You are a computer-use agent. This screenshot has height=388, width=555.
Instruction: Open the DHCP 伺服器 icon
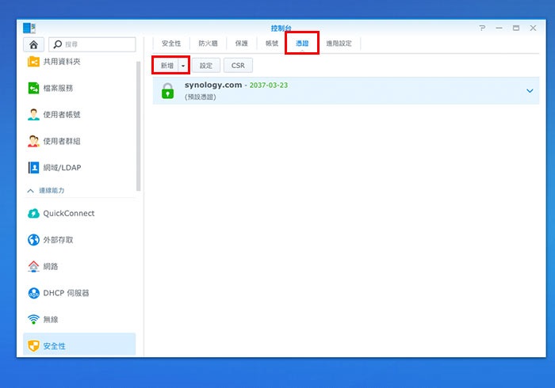tap(33, 293)
